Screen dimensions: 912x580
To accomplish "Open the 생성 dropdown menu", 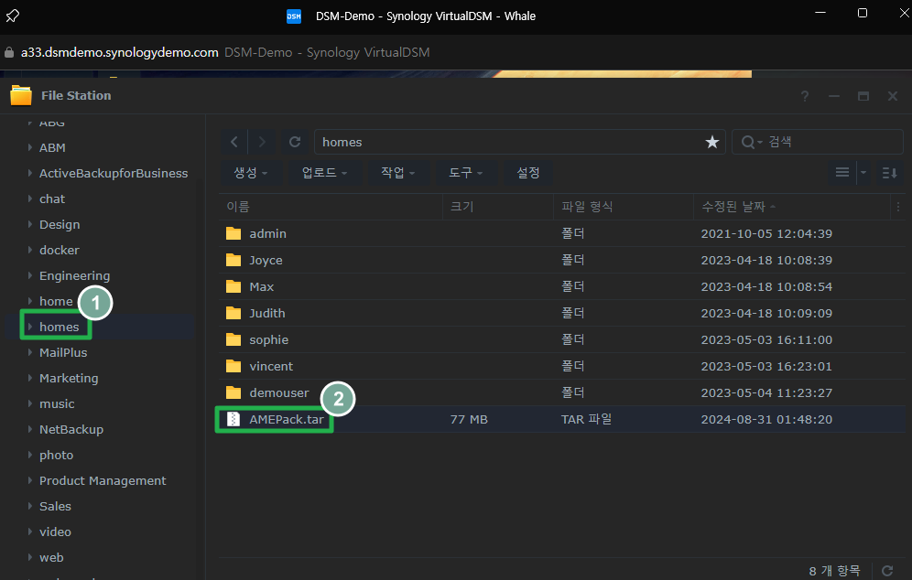I will pyautogui.click(x=251, y=172).
